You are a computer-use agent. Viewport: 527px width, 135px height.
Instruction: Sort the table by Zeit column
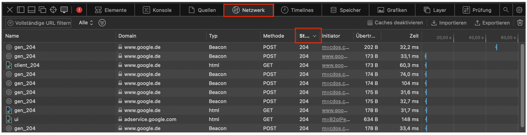(414, 36)
